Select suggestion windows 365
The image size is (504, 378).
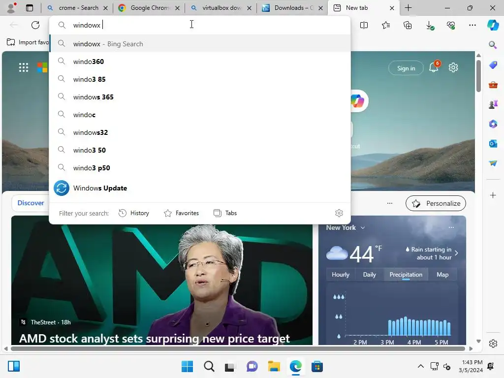(200, 97)
